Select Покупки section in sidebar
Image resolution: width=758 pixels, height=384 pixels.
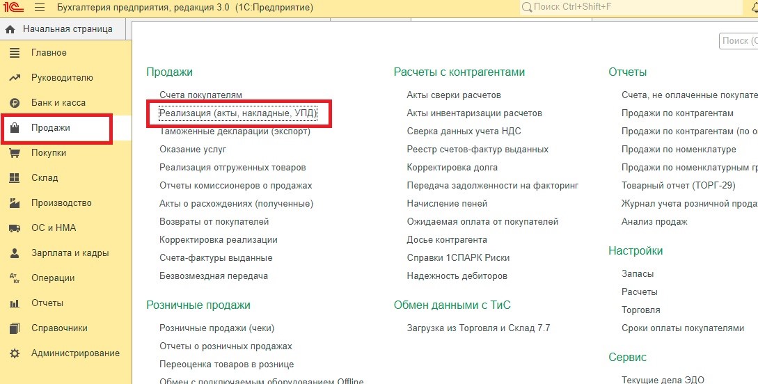coord(49,153)
